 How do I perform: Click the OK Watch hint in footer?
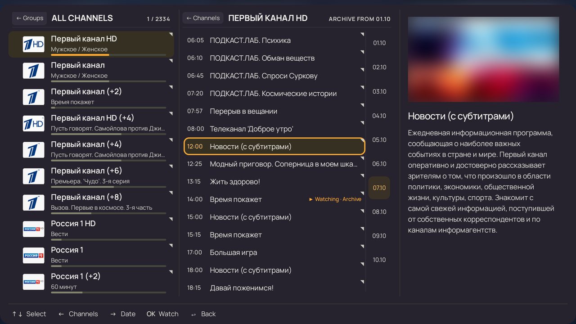point(162,314)
